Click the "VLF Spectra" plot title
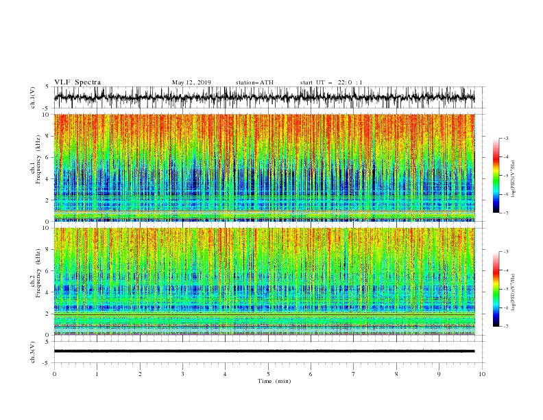This screenshot has height=420, width=543. pos(77,82)
